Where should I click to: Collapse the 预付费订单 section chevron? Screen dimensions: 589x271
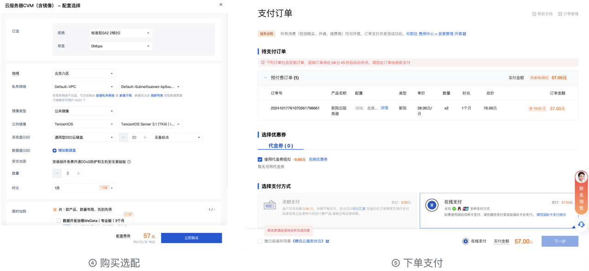(x=266, y=78)
